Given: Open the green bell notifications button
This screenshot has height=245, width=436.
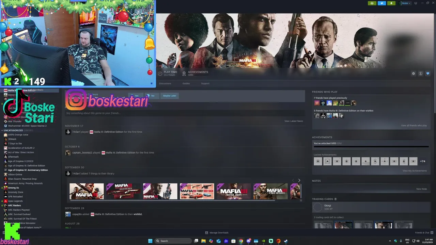Looking at the screenshot, I should click(391, 3).
